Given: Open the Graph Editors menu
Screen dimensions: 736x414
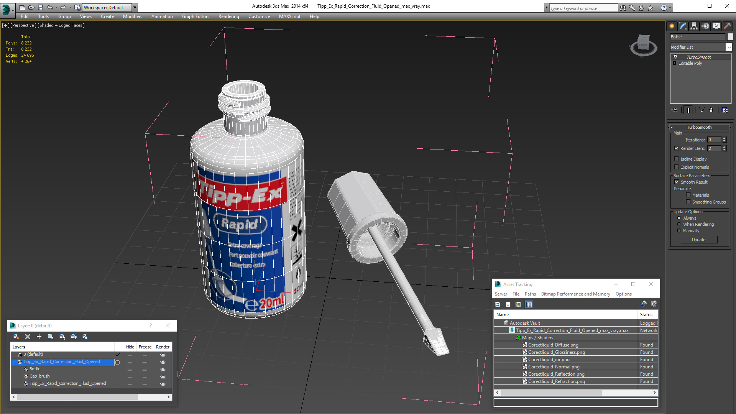Looking at the screenshot, I should [195, 16].
